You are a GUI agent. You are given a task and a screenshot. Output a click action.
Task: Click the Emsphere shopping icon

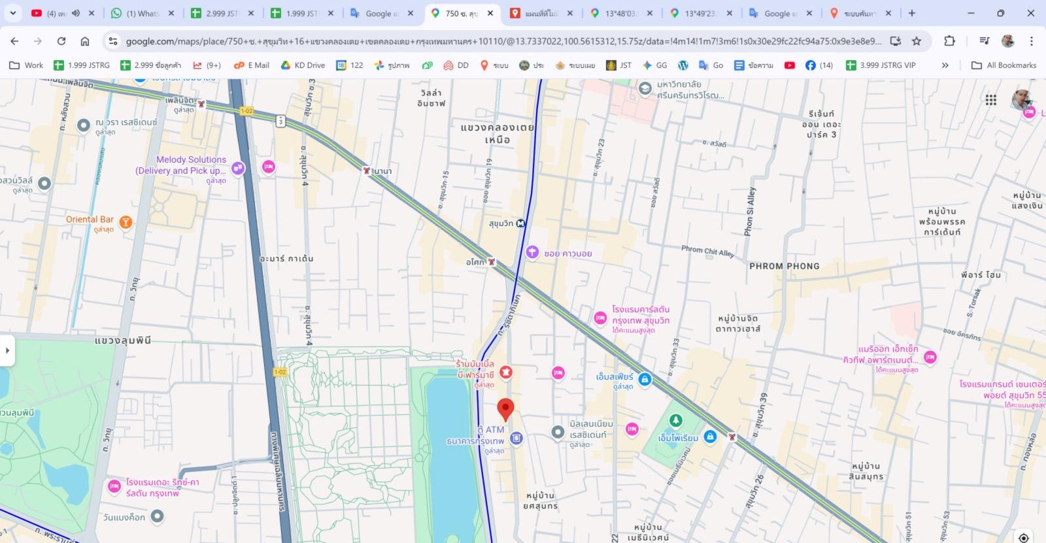(645, 380)
